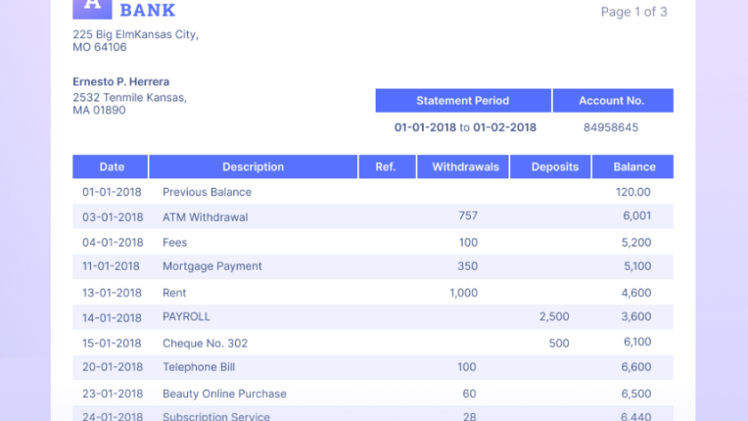This screenshot has height=421, width=748.
Task: Click the Previous Balance amount 120.00
Action: click(x=633, y=192)
